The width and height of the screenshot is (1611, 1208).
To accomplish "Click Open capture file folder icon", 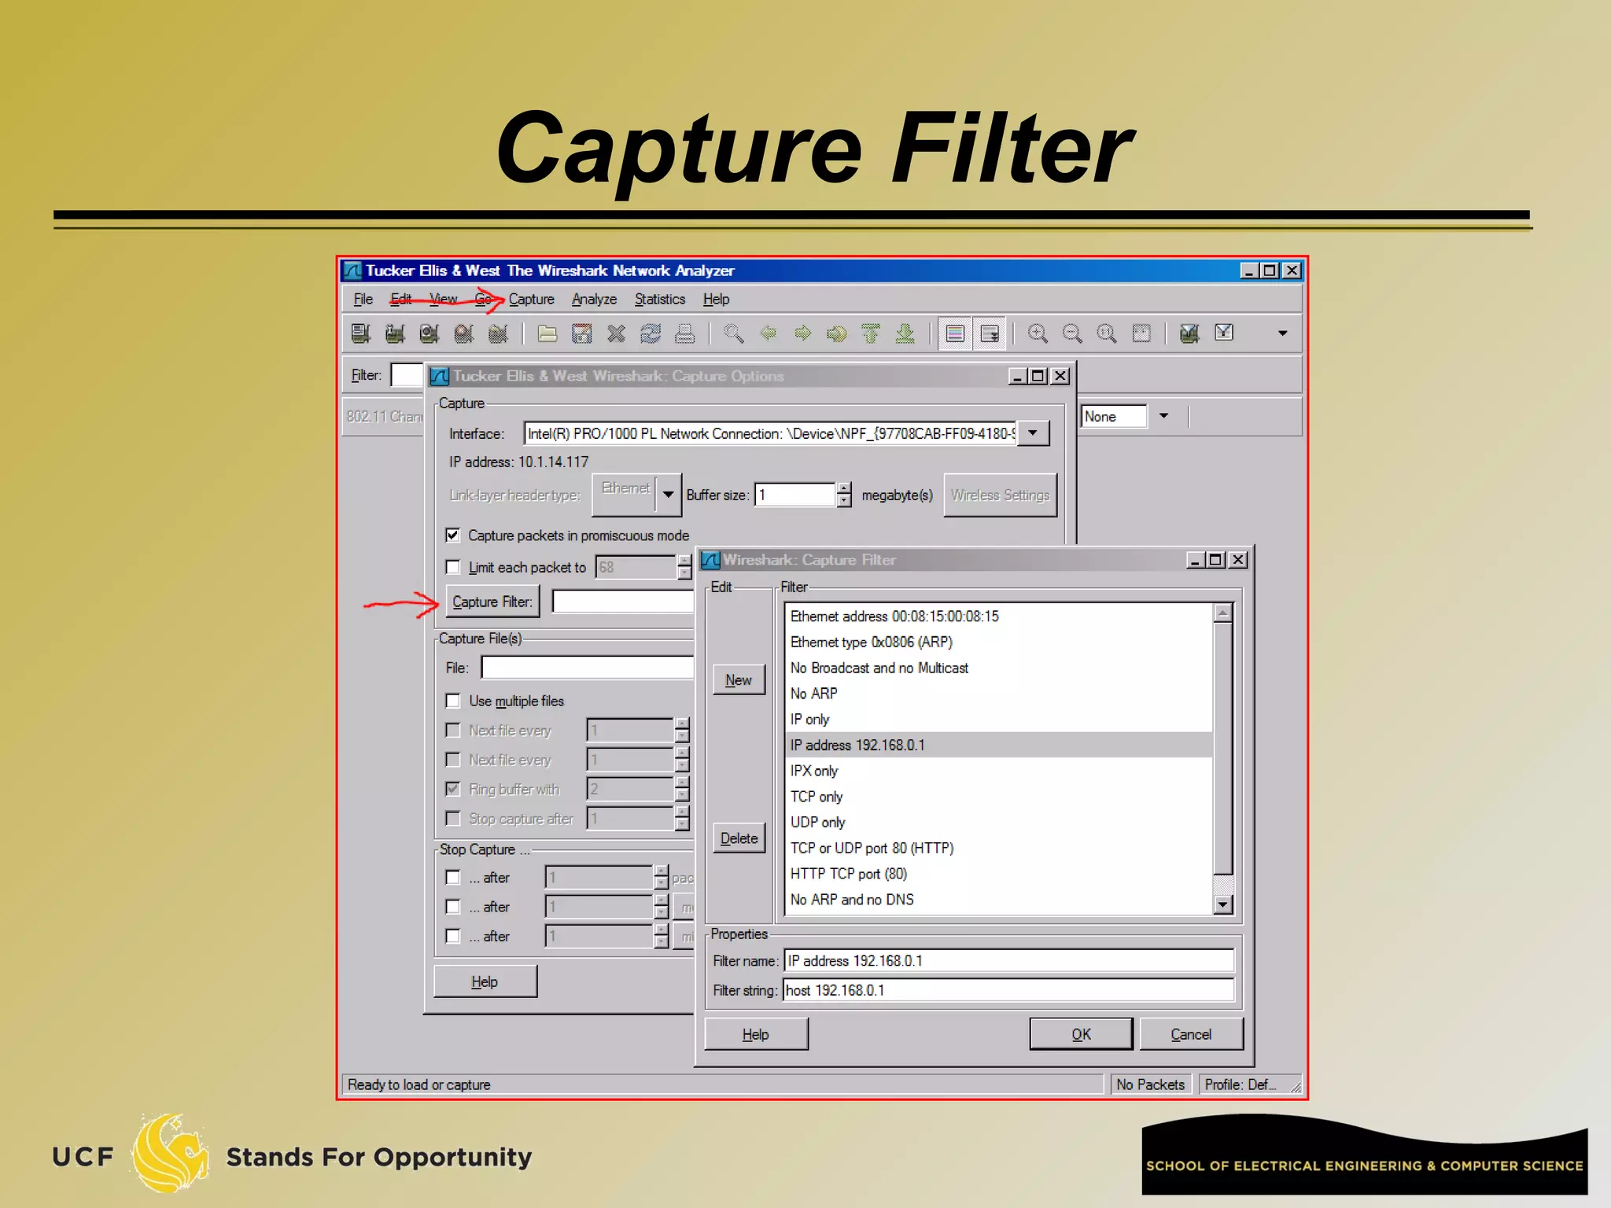I will [x=547, y=333].
